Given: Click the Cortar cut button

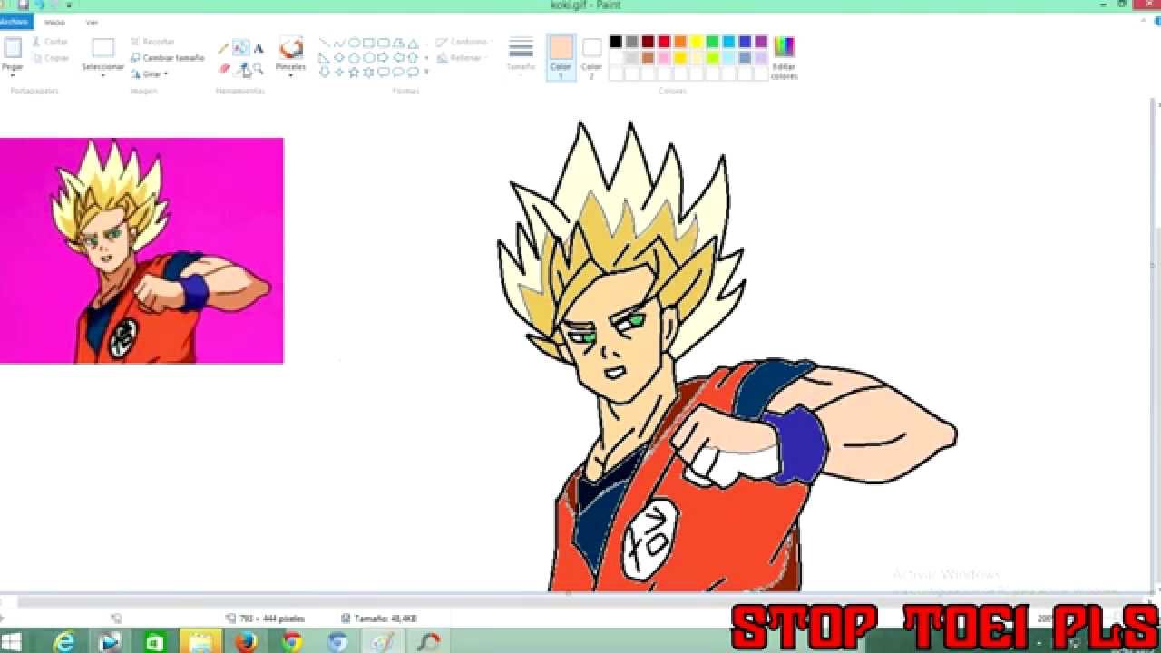Looking at the screenshot, I should (x=49, y=42).
